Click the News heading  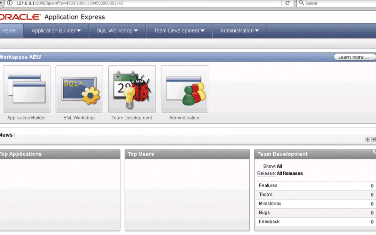tap(6, 135)
